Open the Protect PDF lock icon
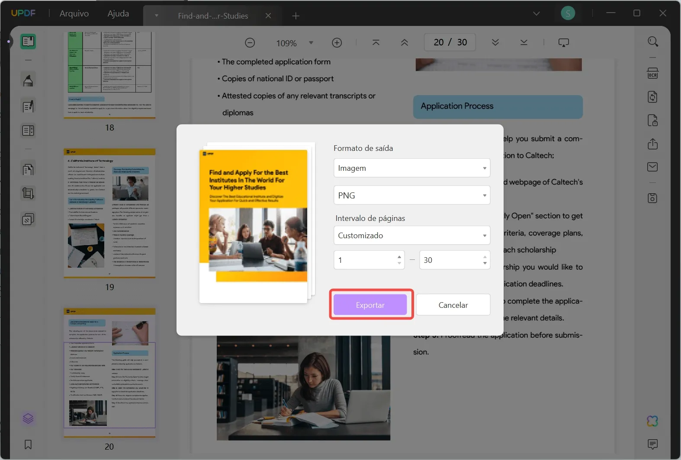Screen dimensions: 681x460 (653, 120)
